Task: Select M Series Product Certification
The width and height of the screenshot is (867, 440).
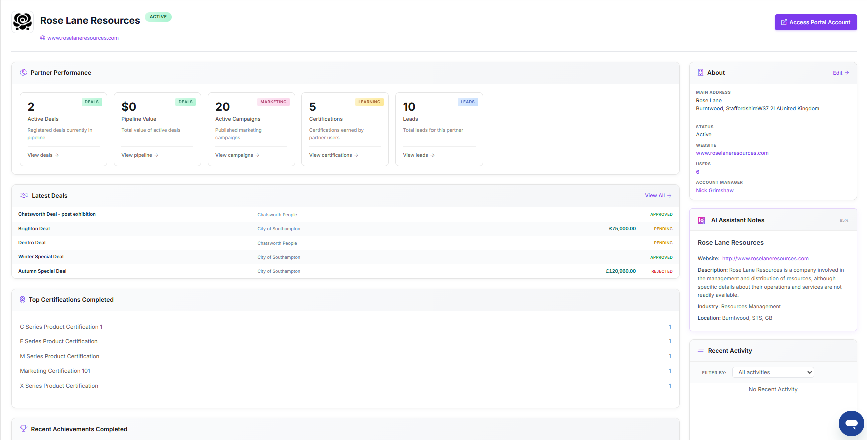Action: pyautogui.click(x=60, y=356)
